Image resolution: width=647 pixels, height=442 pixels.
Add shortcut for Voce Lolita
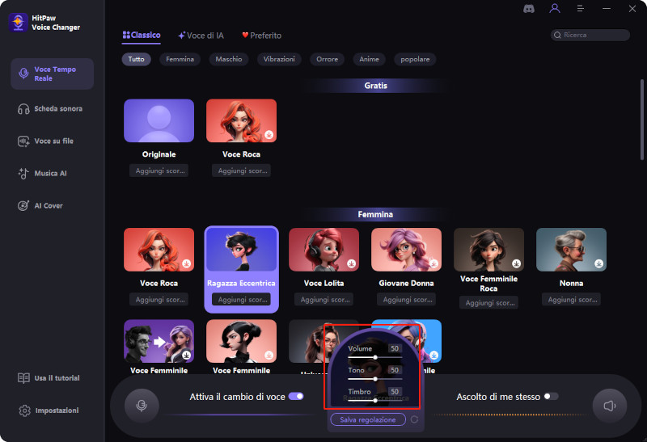324,300
